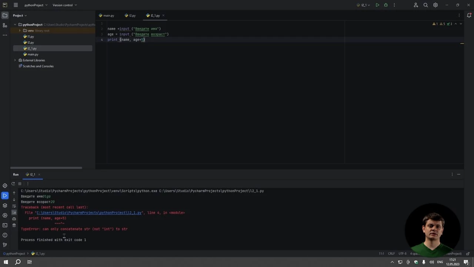Open the Run tool window button

(5, 195)
